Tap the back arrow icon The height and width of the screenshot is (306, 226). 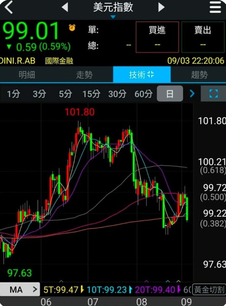[x=9, y=7]
